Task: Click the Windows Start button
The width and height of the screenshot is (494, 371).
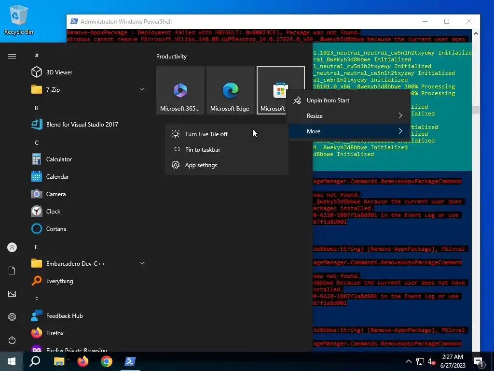Action: 12,361
